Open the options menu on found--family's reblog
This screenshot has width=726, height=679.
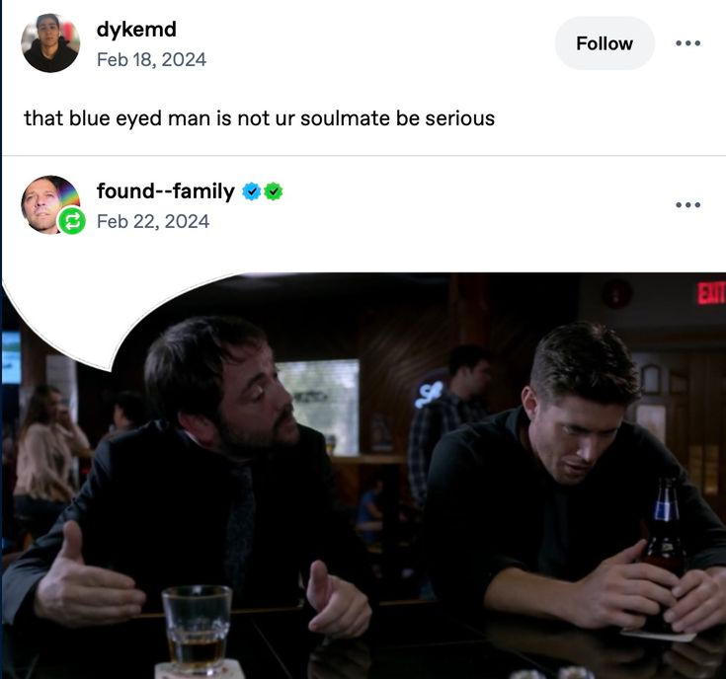tap(687, 205)
